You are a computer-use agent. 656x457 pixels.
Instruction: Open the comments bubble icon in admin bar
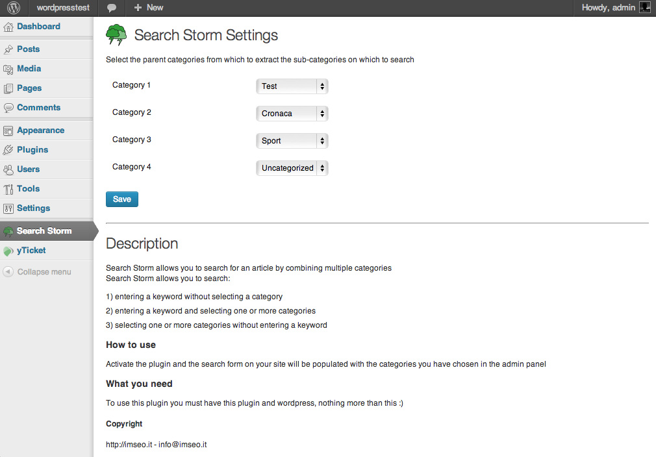[x=112, y=8]
